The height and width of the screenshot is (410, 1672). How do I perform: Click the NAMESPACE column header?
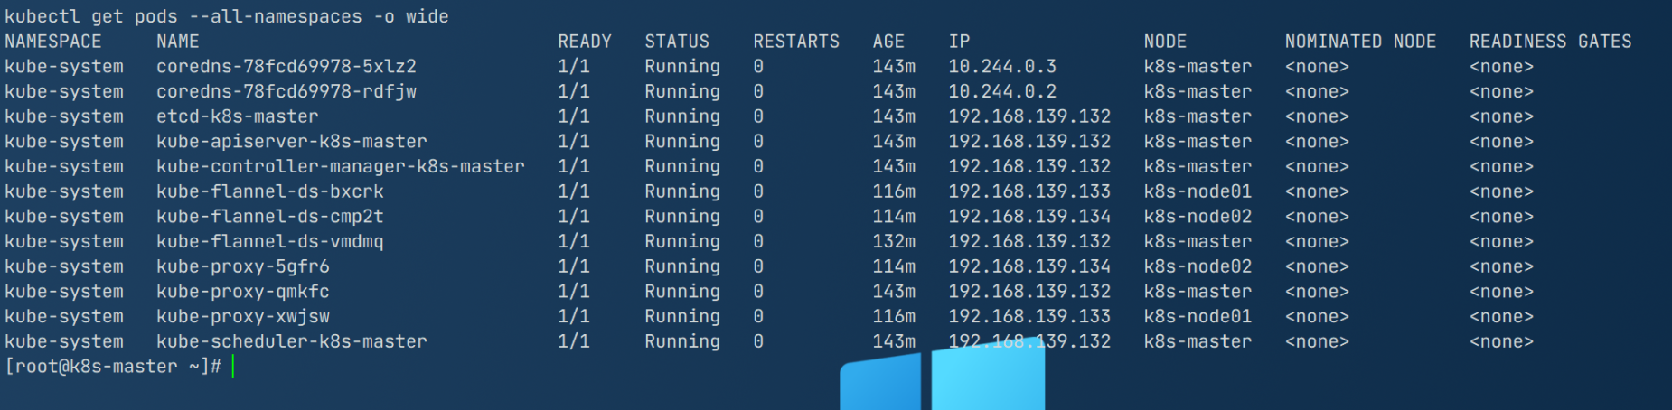(53, 42)
